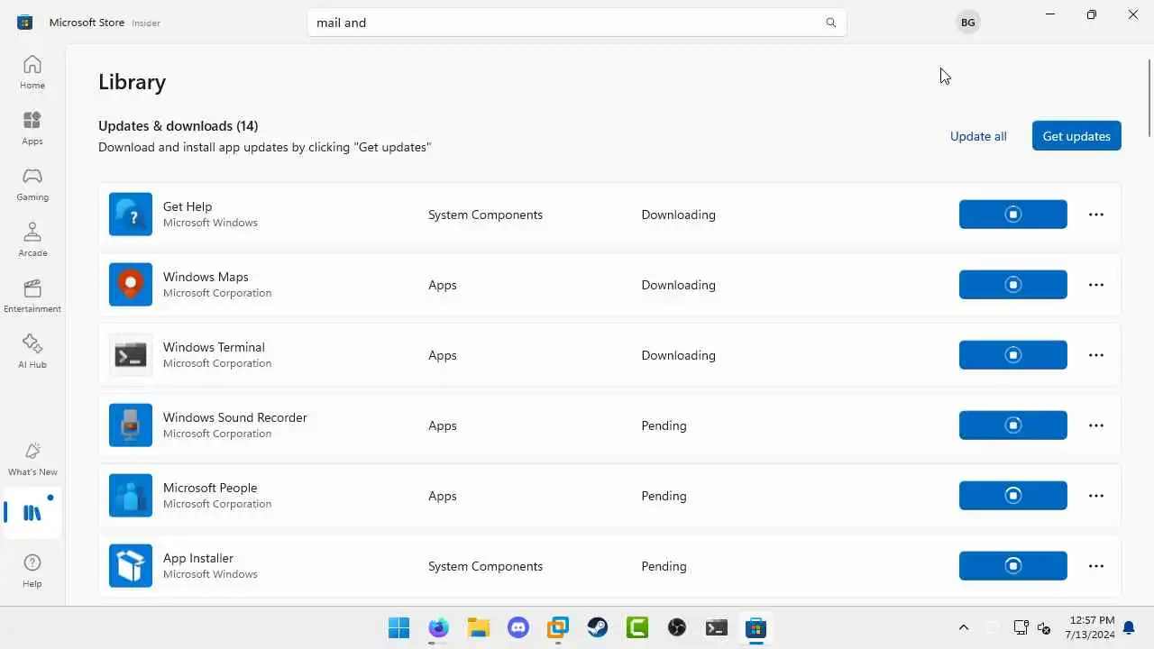The height and width of the screenshot is (649, 1154).
Task: Open Microsoft People app name
Action: pos(210,488)
